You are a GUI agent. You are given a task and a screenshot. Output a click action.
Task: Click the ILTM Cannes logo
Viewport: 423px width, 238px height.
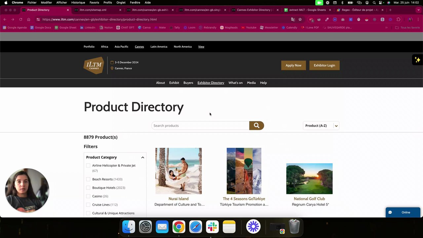tap(94, 65)
